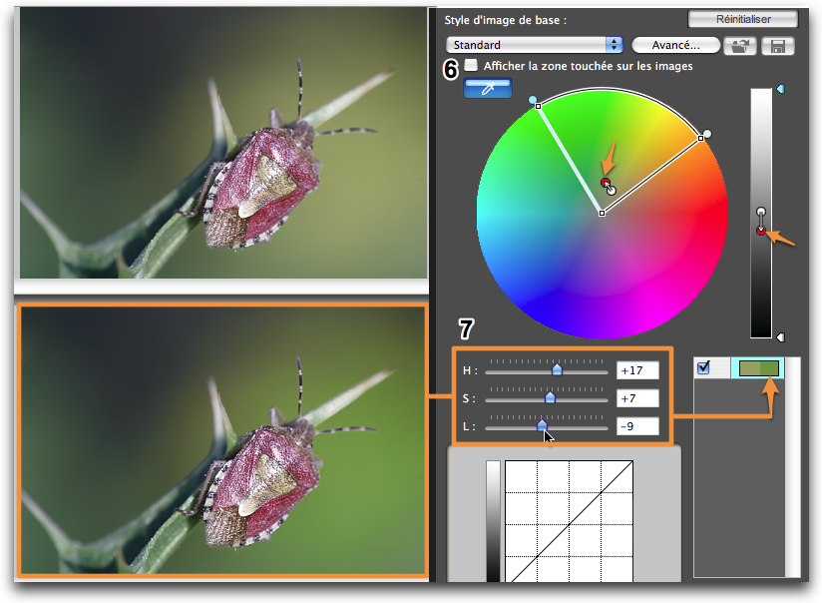Screen dimensions: 822x603
Task: Select the green color swatch in list
Action: [758, 368]
